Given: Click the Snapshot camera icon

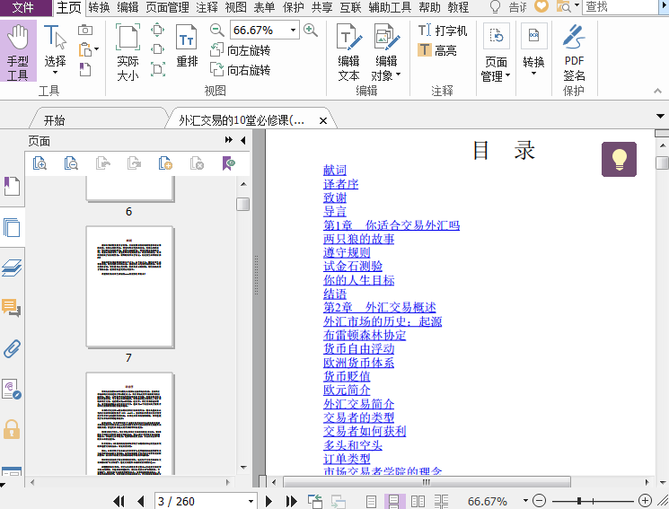Looking at the screenshot, I should pos(85,30).
